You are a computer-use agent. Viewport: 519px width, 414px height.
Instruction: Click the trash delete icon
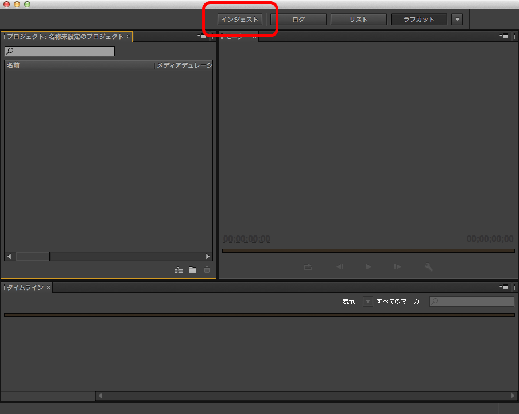click(207, 270)
